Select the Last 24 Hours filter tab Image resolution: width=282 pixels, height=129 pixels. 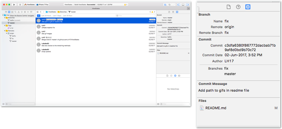click(x=46, y=16)
